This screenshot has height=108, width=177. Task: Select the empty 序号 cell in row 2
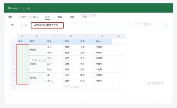(x=23, y=47)
